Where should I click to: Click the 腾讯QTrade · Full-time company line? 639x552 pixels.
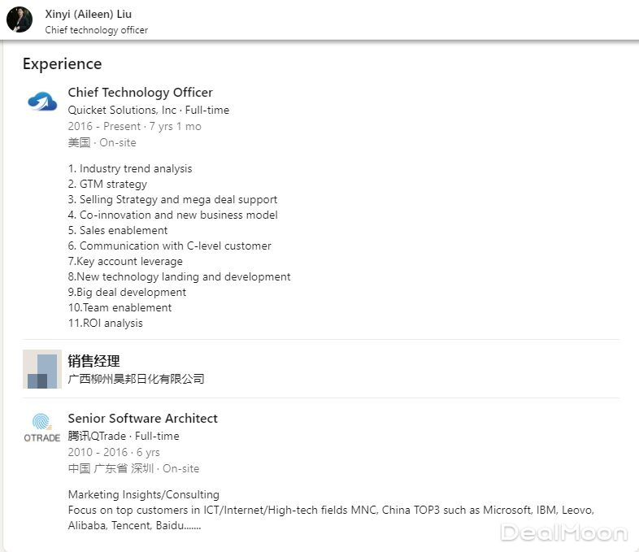[x=124, y=436]
